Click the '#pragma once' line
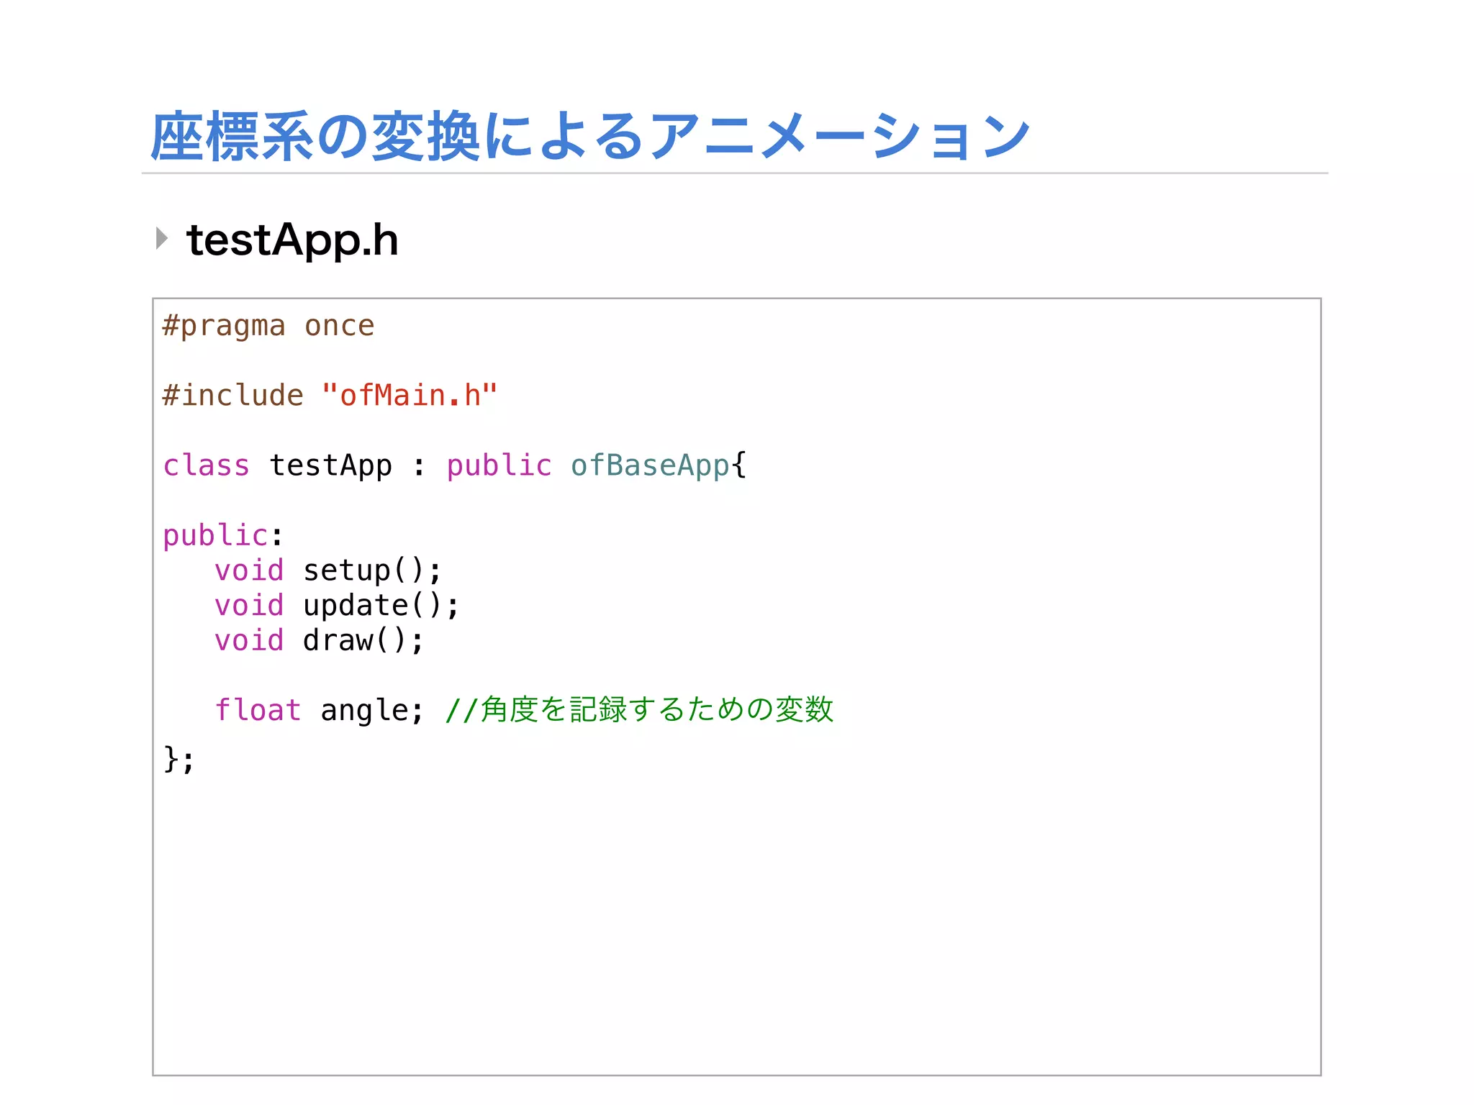This screenshot has width=1474, height=1105. [x=268, y=327]
